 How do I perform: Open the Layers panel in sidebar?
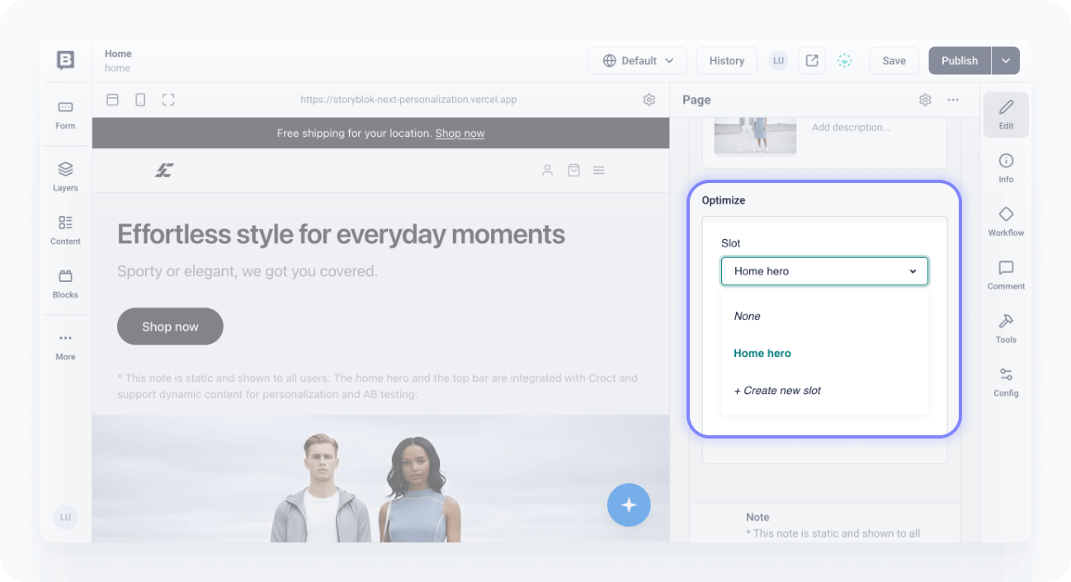(x=65, y=176)
